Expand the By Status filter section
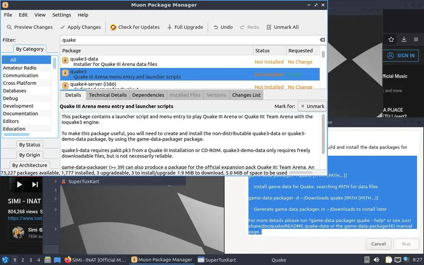424x265 pixels. [30, 145]
